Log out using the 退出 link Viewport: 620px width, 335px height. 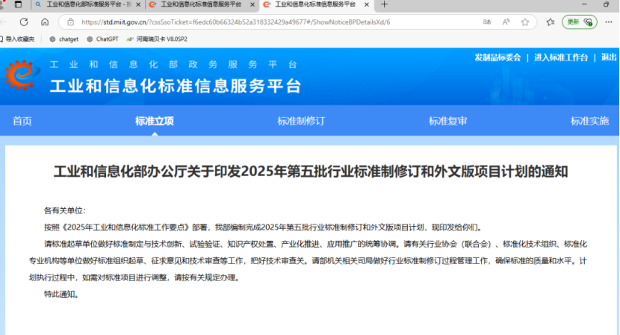coord(609,57)
